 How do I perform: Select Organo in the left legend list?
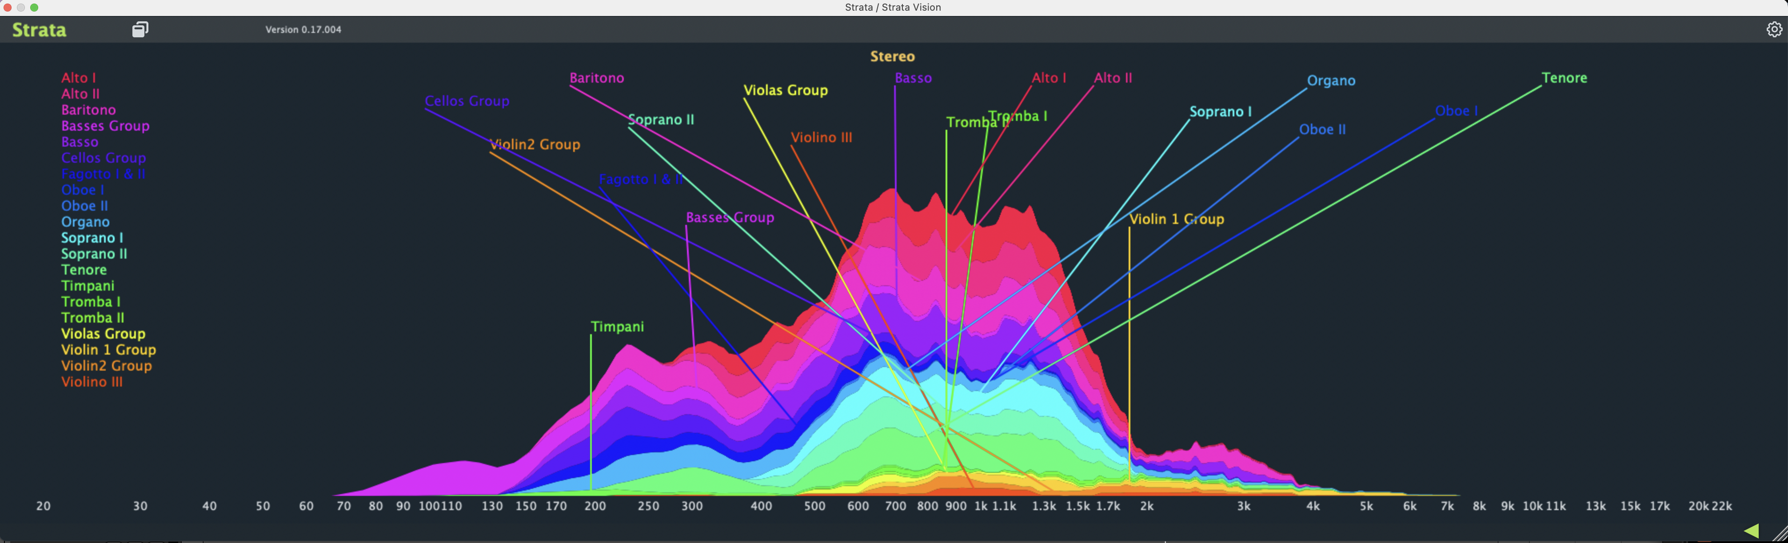click(x=85, y=222)
